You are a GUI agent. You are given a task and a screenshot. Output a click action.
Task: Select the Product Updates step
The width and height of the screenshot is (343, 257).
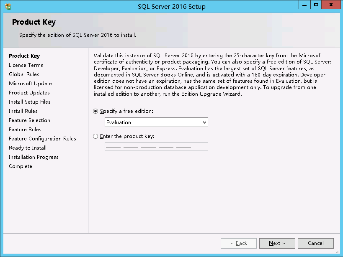(29, 93)
